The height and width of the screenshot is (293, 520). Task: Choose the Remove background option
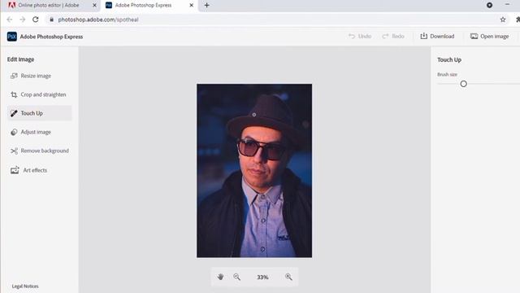40,151
